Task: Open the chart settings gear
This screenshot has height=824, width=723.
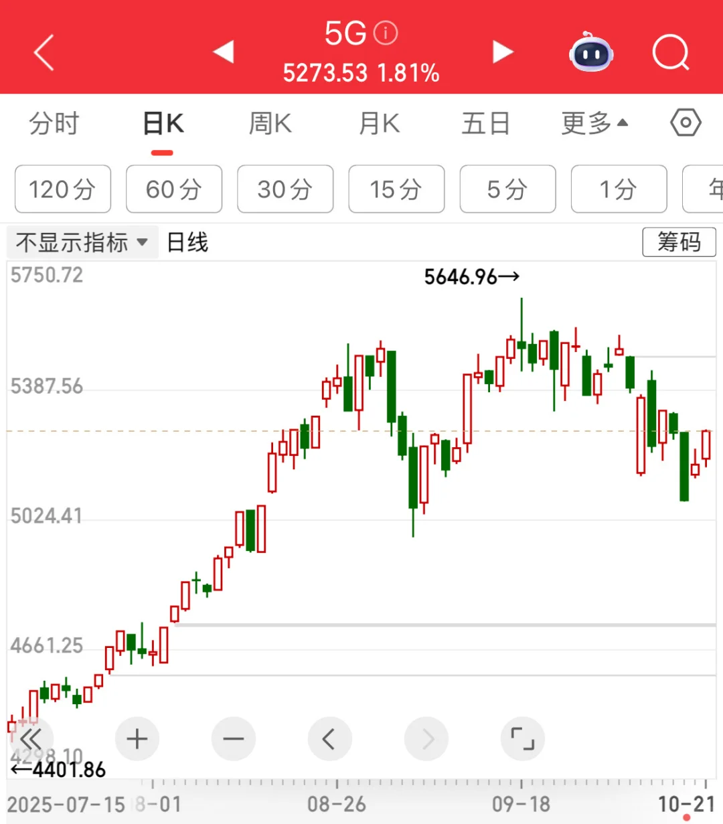Action: pyautogui.click(x=686, y=122)
